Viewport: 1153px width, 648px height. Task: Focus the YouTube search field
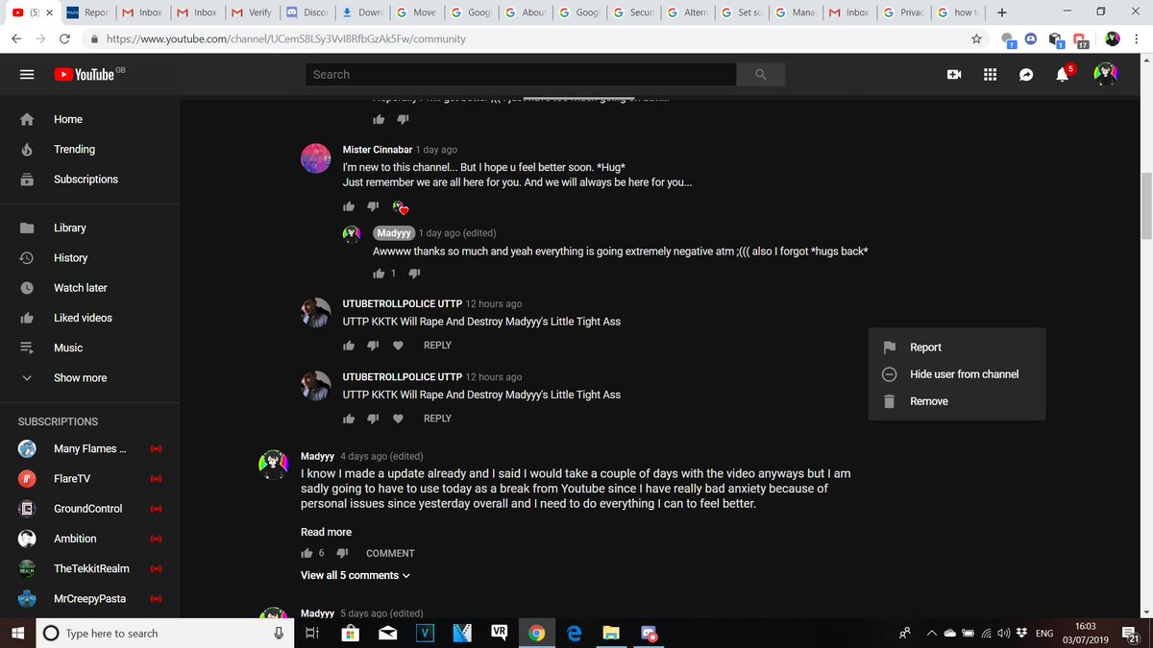(x=521, y=74)
